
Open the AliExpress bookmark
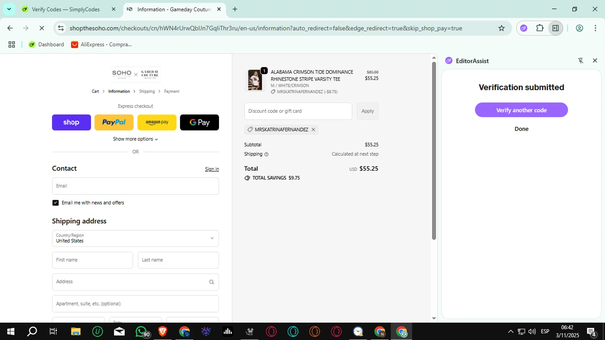click(x=102, y=44)
